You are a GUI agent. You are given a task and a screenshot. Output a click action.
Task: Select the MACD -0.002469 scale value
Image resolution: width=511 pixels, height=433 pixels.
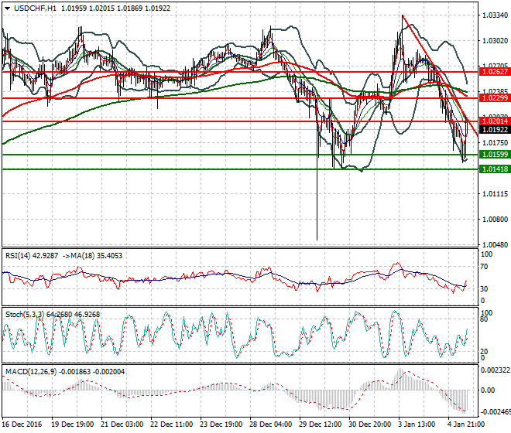pos(496,412)
